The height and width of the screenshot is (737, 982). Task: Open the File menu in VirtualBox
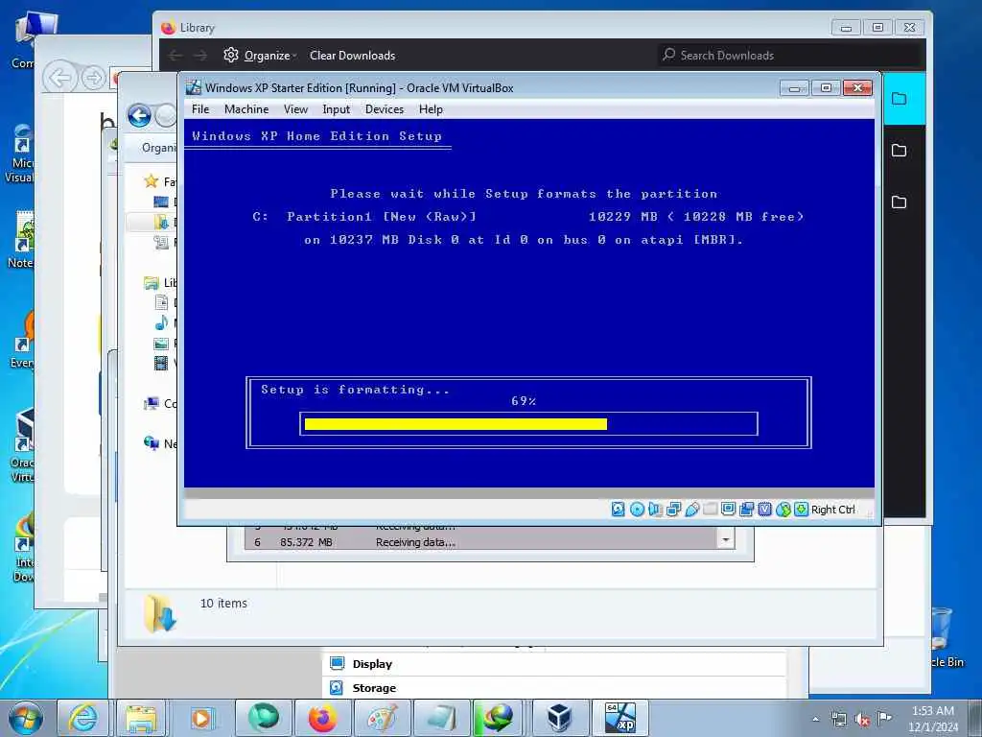(x=200, y=109)
